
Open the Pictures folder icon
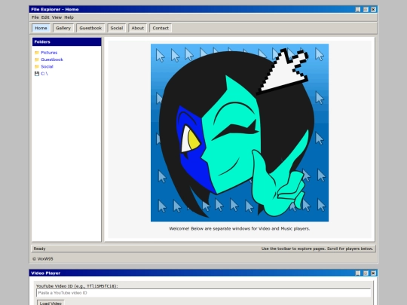click(x=37, y=53)
